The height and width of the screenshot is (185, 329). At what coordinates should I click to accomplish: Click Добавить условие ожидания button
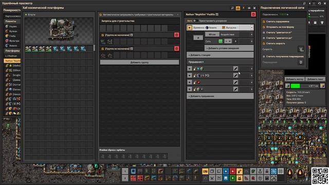(x=229, y=48)
